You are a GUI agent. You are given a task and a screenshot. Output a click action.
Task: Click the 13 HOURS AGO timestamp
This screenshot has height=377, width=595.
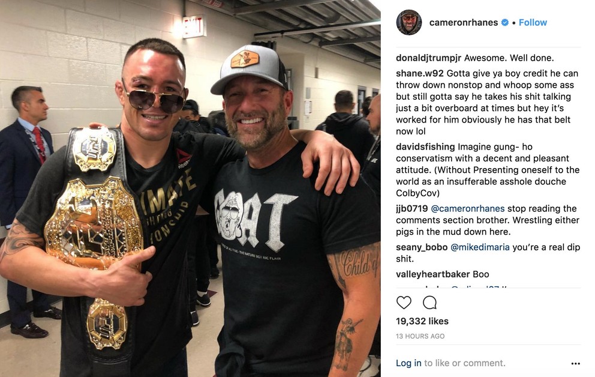point(420,336)
